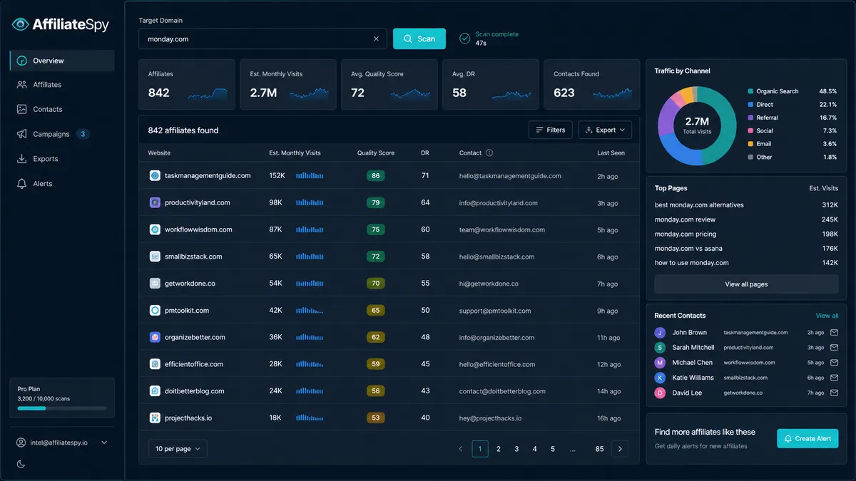This screenshot has height=481, width=856.
Task: Click the productivityland.com favicon
Action: (155, 203)
